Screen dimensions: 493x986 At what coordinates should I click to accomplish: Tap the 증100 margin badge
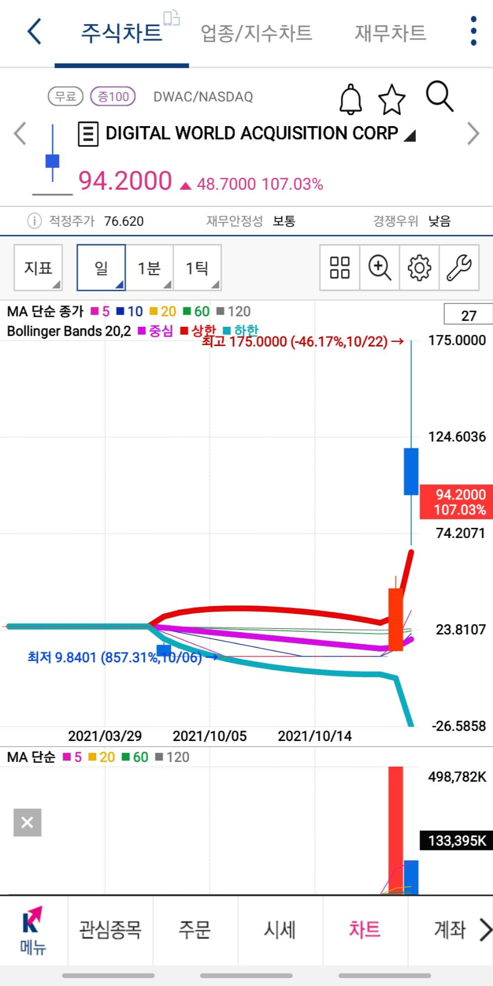[x=113, y=96]
